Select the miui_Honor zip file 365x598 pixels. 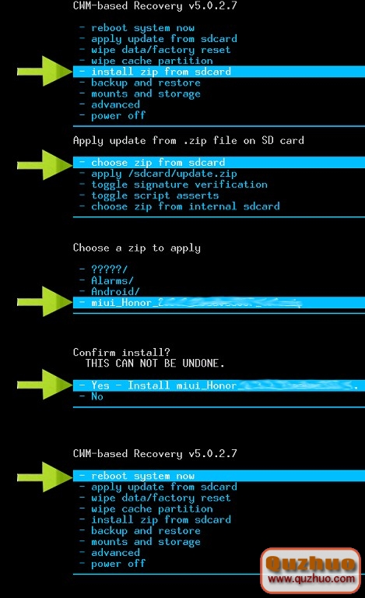(219, 303)
